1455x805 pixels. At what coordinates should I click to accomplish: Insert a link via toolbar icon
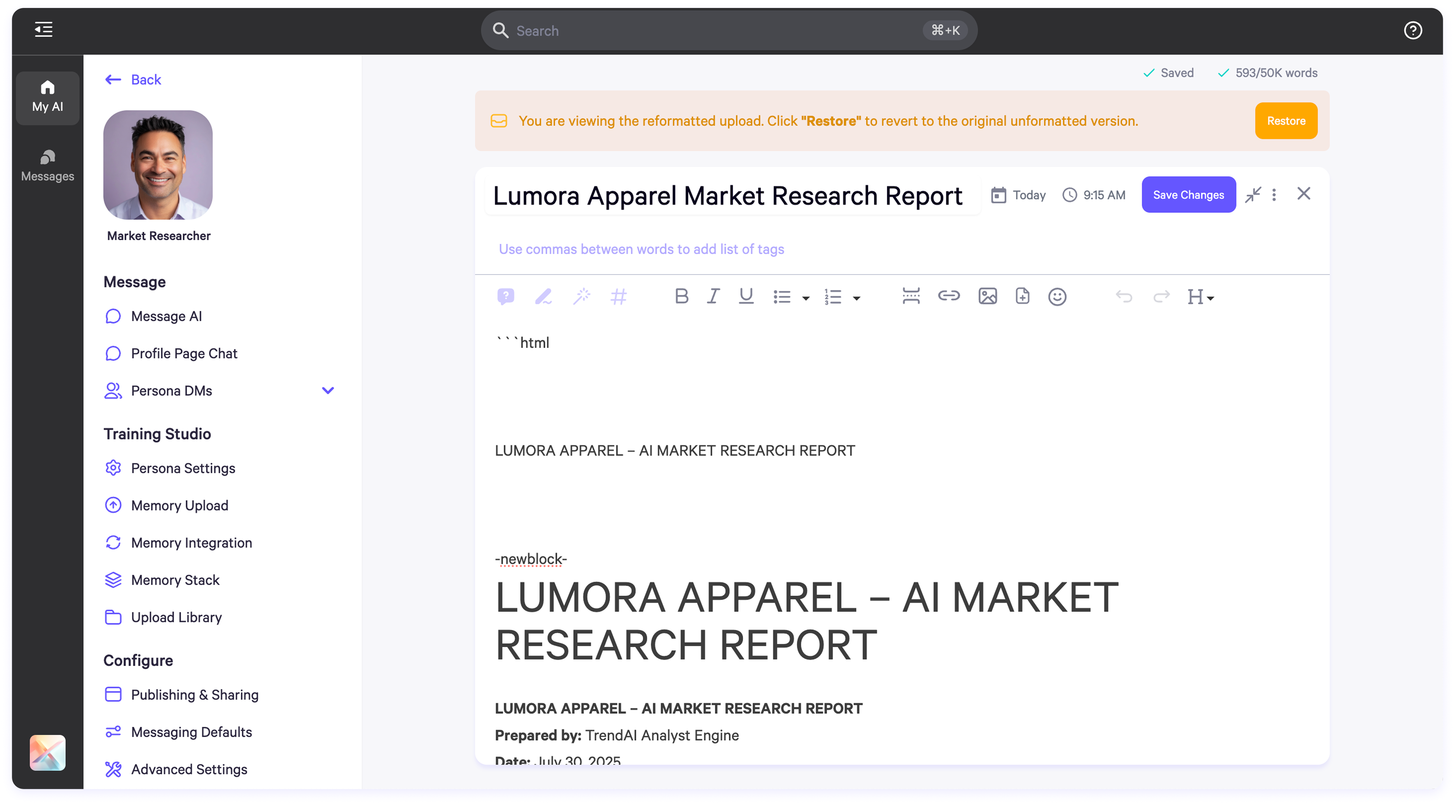tap(948, 296)
